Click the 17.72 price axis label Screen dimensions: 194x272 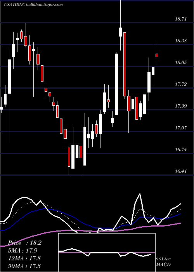181,84
